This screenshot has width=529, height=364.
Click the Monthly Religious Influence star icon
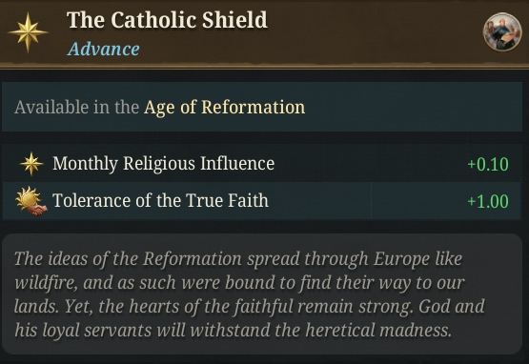pos(31,164)
